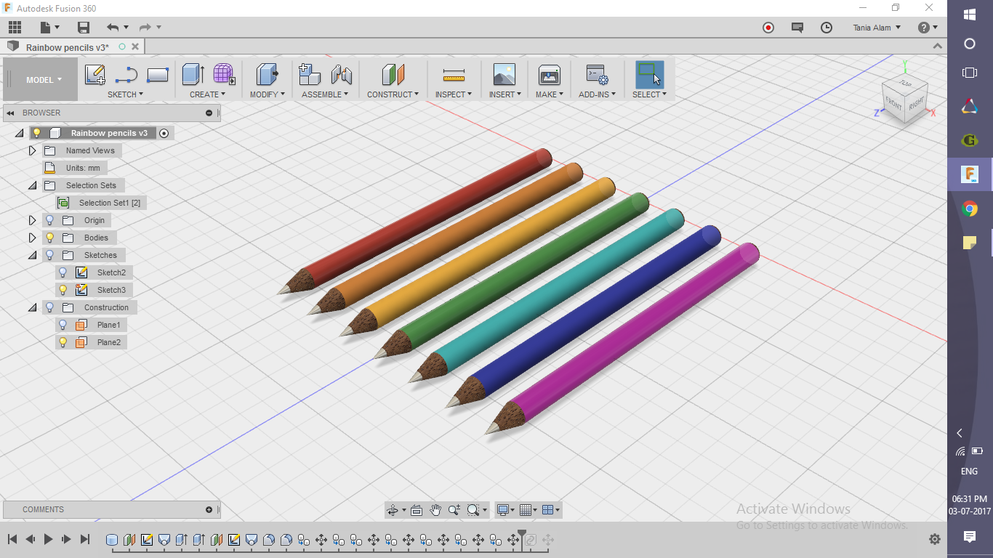
Task: Toggle visibility bulb of Sketches folder
Action: [49, 255]
